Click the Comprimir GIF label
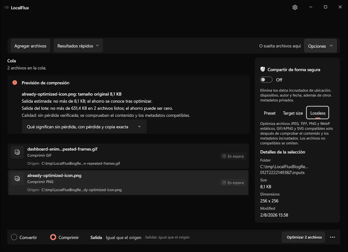Viewport: 348px width, 252px height. (x=39, y=155)
